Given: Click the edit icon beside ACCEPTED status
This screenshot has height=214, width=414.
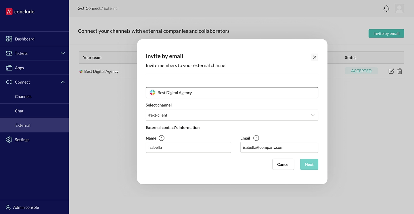Looking at the screenshot, I should pyautogui.click(x=391, y=71).
